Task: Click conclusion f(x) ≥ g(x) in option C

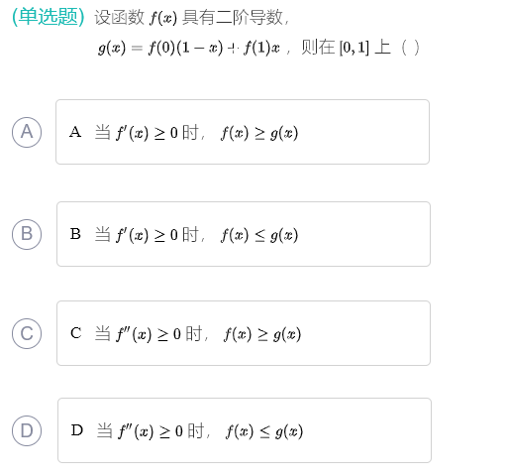Action: (262, 334)
